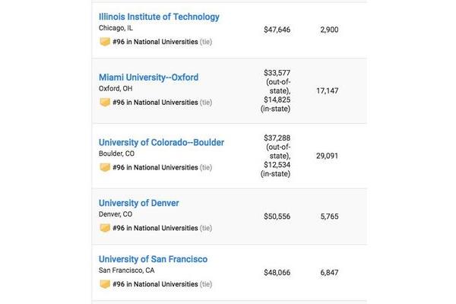Click the gold badge icon for Miami University--Oxford
Viewport: 456px width, 304px height.
click(105, 103)
